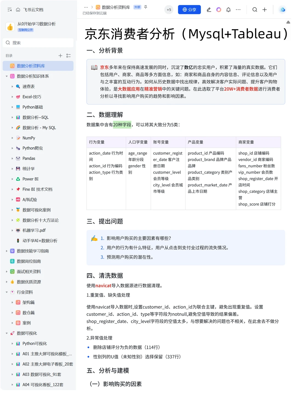Click scrollbar up arrow
Image resolution: width=296 pixels, height=395 pixels.
(288, 22)
